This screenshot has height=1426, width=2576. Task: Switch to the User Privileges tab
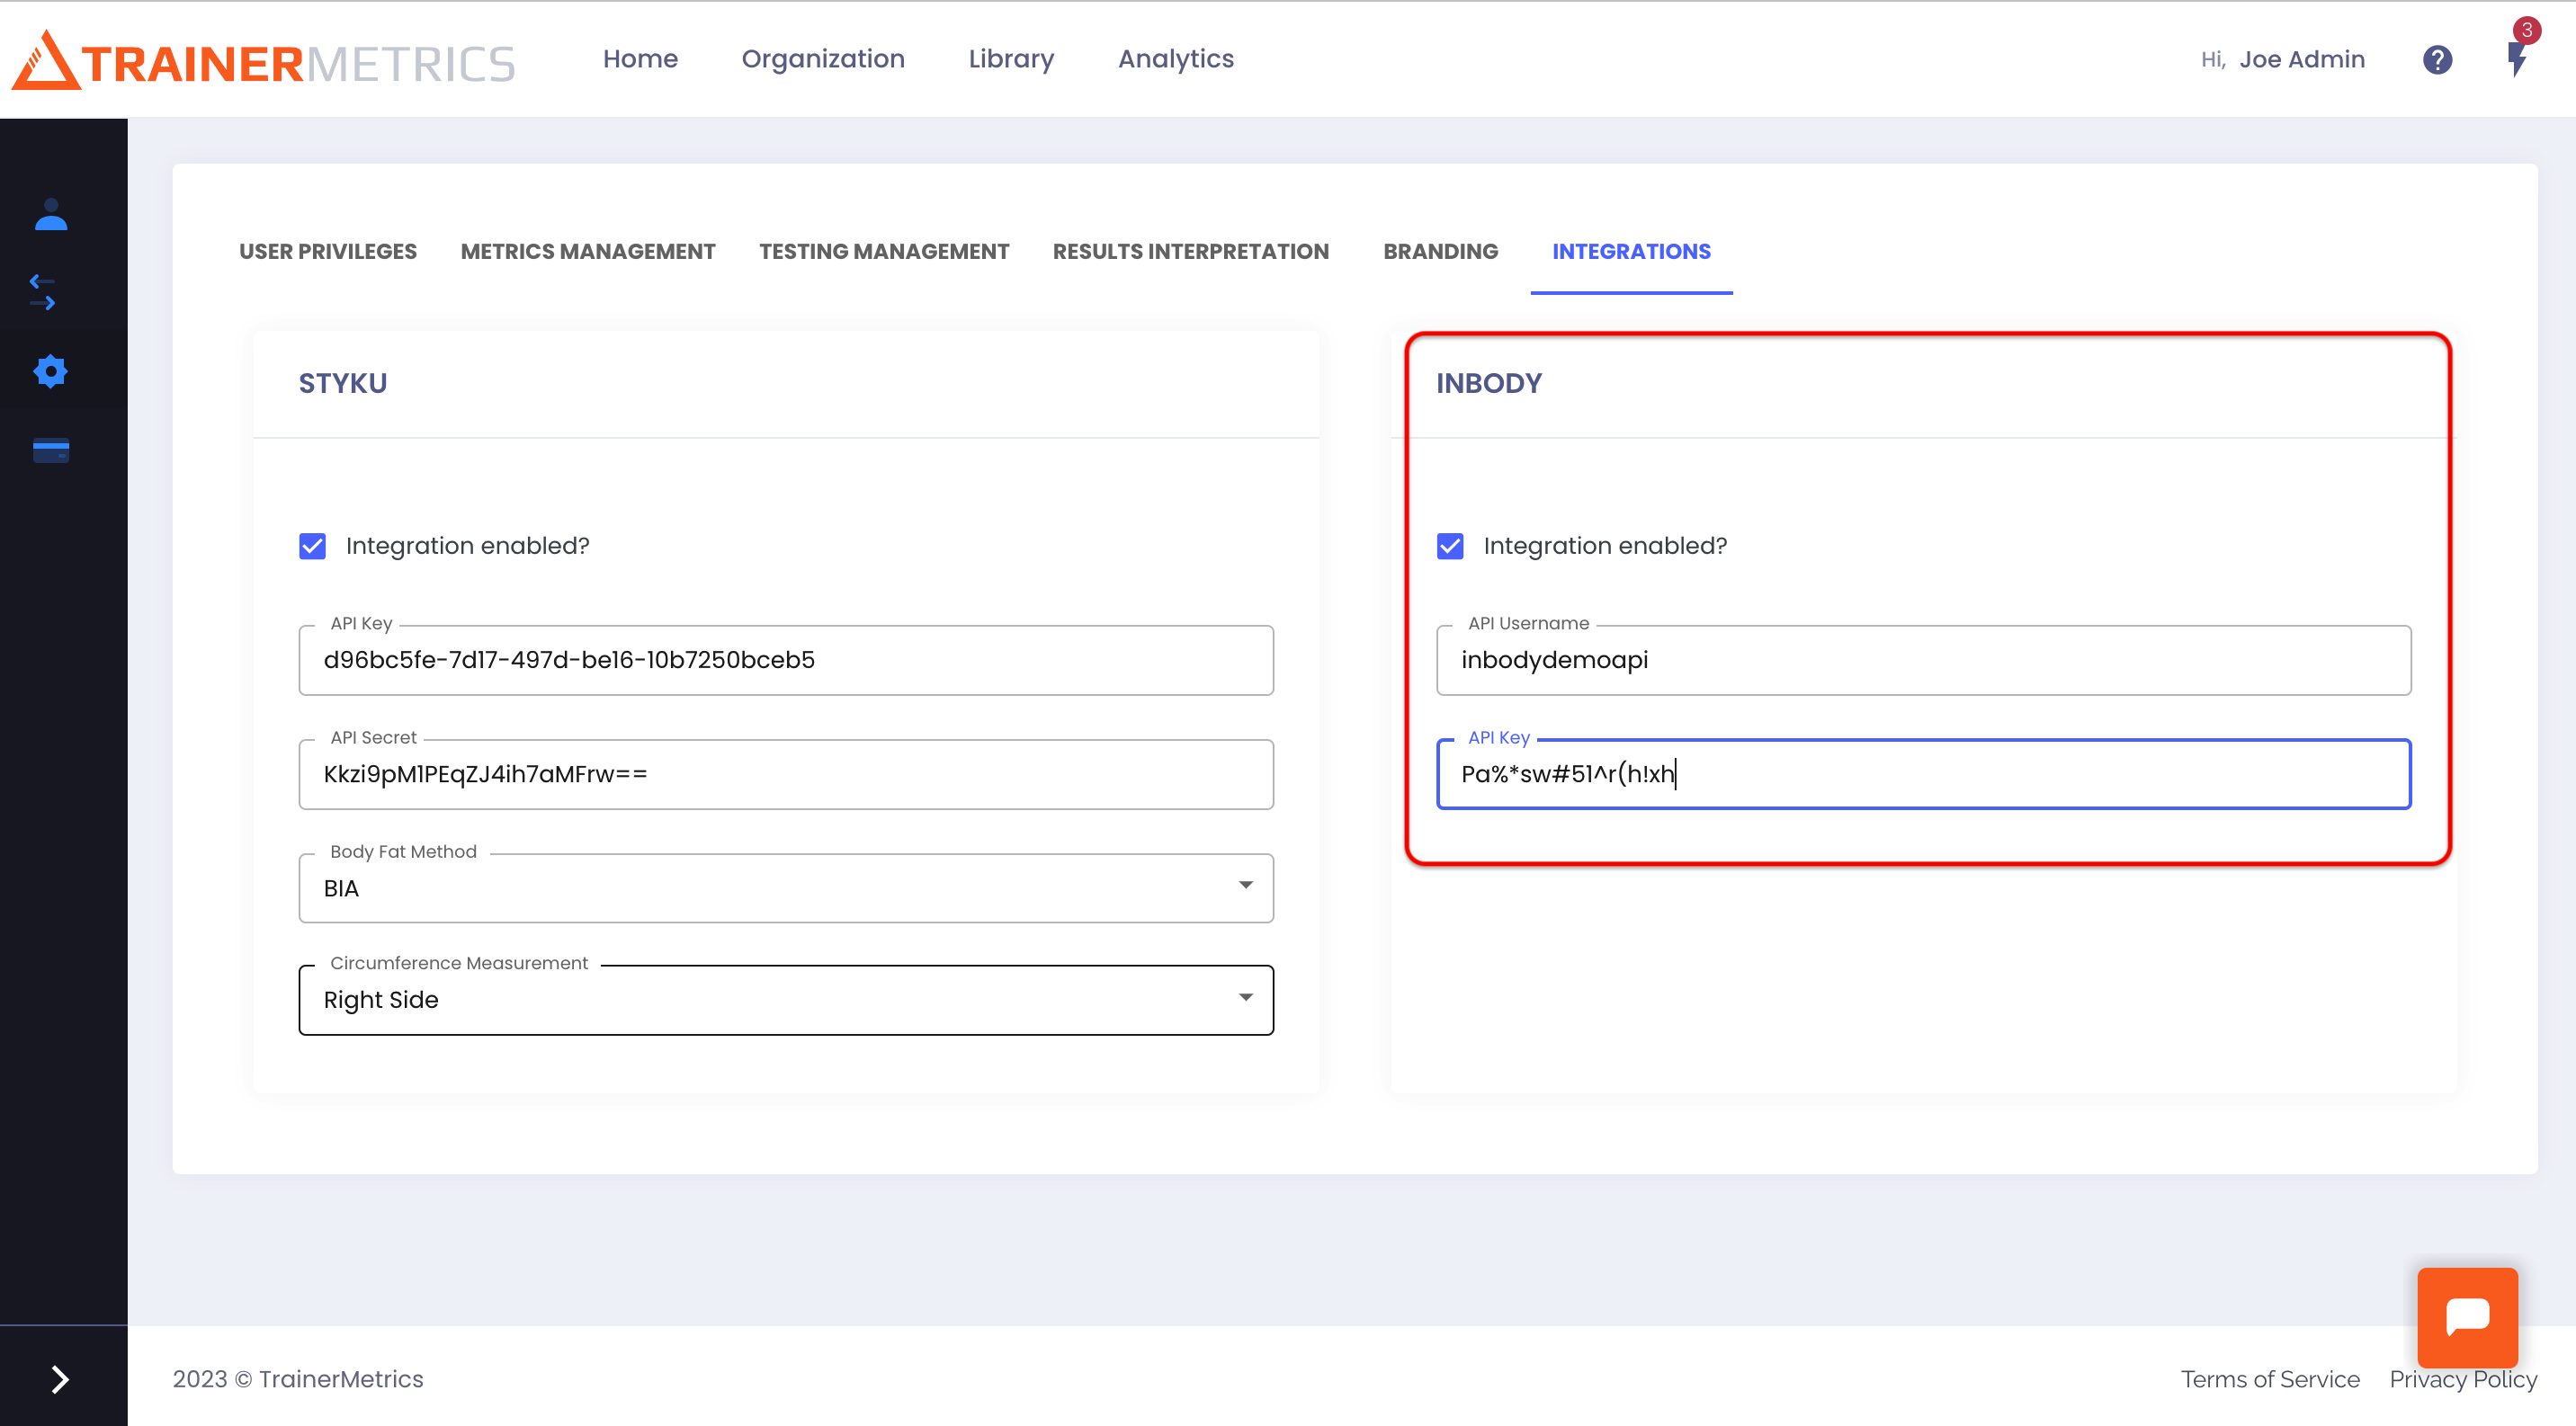click(x=328, y=252)
